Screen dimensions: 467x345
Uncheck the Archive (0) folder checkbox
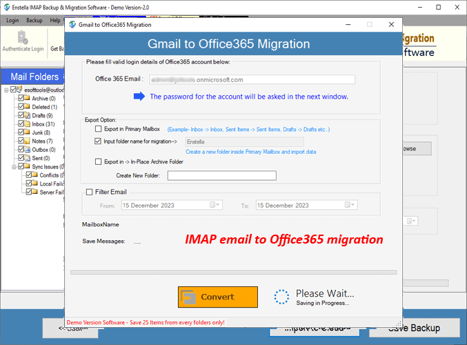click(21, 98)
